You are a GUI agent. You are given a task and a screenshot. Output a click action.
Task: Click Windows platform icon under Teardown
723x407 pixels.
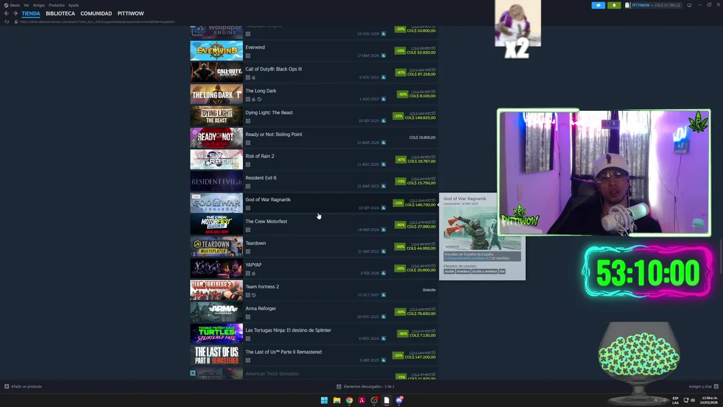248,252
